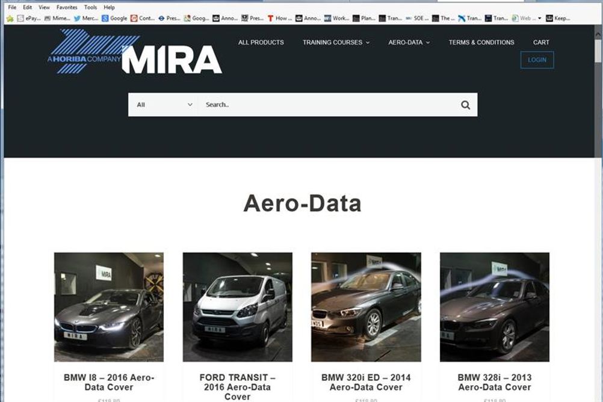The width and height of the screenshot is (603, 402).
Task: Open the Plan... favorite shortcut
Action: coord(364,18)
